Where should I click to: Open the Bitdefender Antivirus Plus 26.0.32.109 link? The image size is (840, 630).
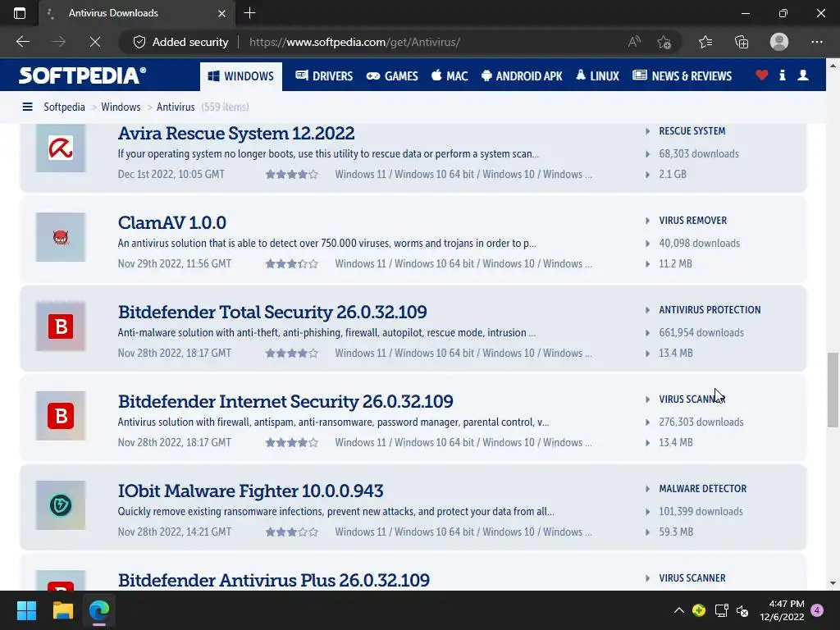tap(274, 580)
